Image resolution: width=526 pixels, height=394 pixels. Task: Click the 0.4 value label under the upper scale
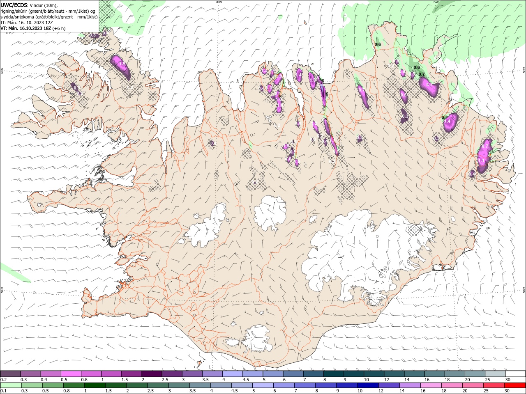[x=44, y=380]
